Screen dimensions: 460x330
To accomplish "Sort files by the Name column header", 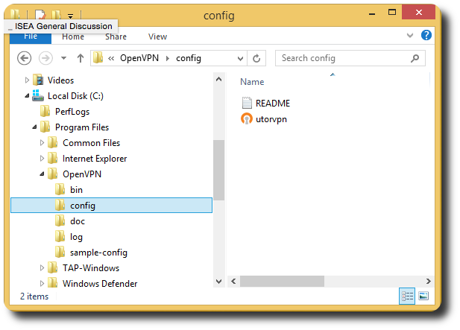I will [252, 82].
